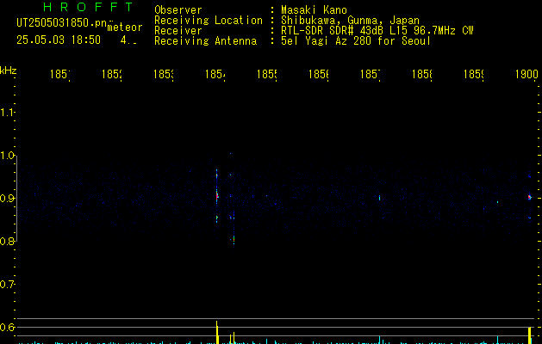
Task: Click the Receiver label
Action: tap(178, 31)
